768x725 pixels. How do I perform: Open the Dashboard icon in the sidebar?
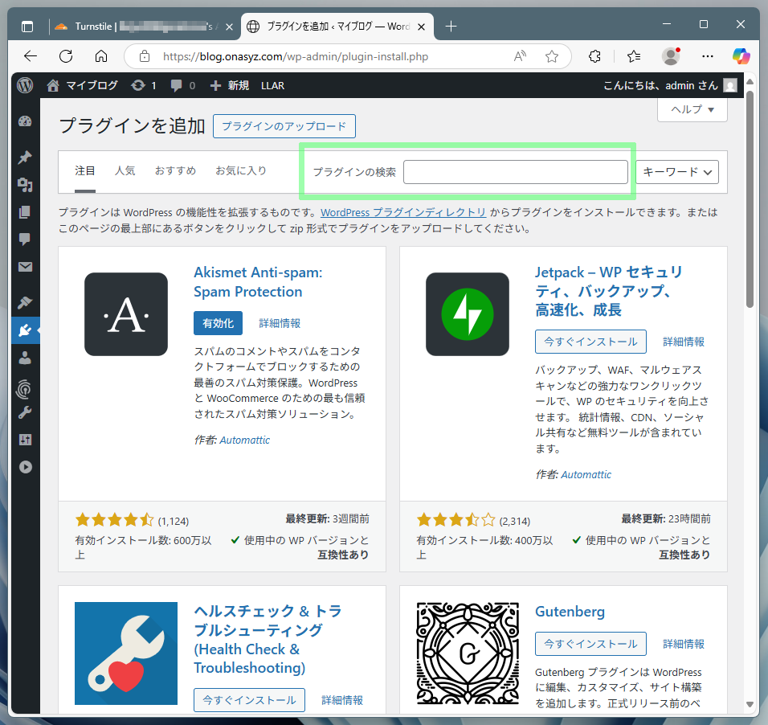click(x=25, y=121)
